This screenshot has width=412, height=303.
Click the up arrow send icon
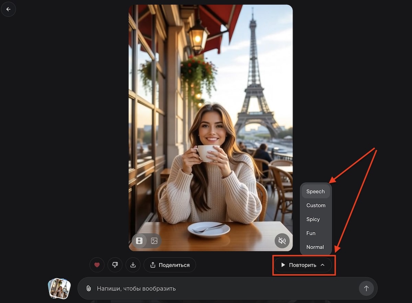point(366,288)
